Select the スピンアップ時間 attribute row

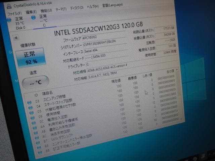[x=101, y=89]
